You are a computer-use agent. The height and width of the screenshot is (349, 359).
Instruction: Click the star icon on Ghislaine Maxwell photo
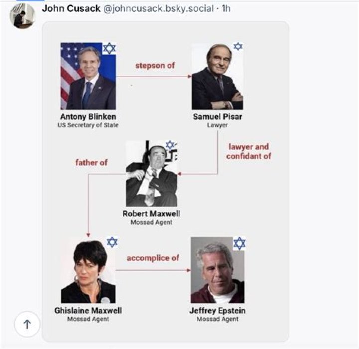click(x=112, y=242)
